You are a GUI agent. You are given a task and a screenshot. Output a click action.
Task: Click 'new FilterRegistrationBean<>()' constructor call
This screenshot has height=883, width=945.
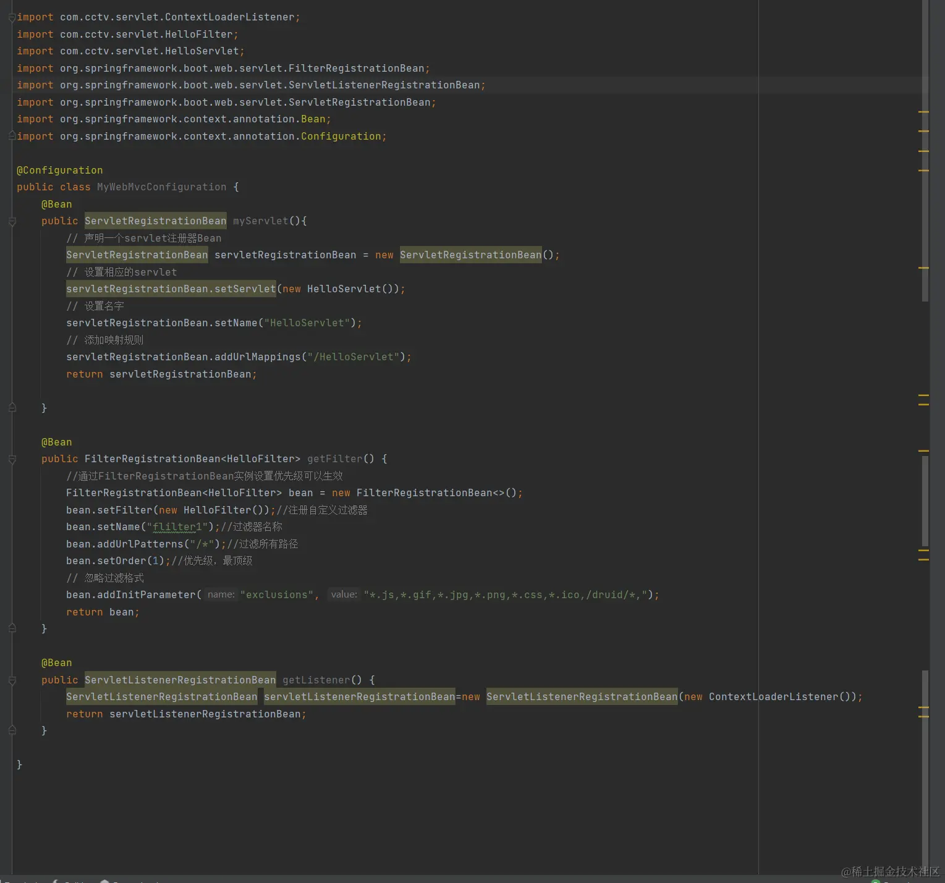tap(425, 492)
